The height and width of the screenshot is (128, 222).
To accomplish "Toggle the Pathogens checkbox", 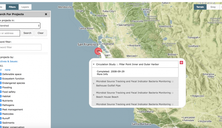I will click(x=1, y=105).
